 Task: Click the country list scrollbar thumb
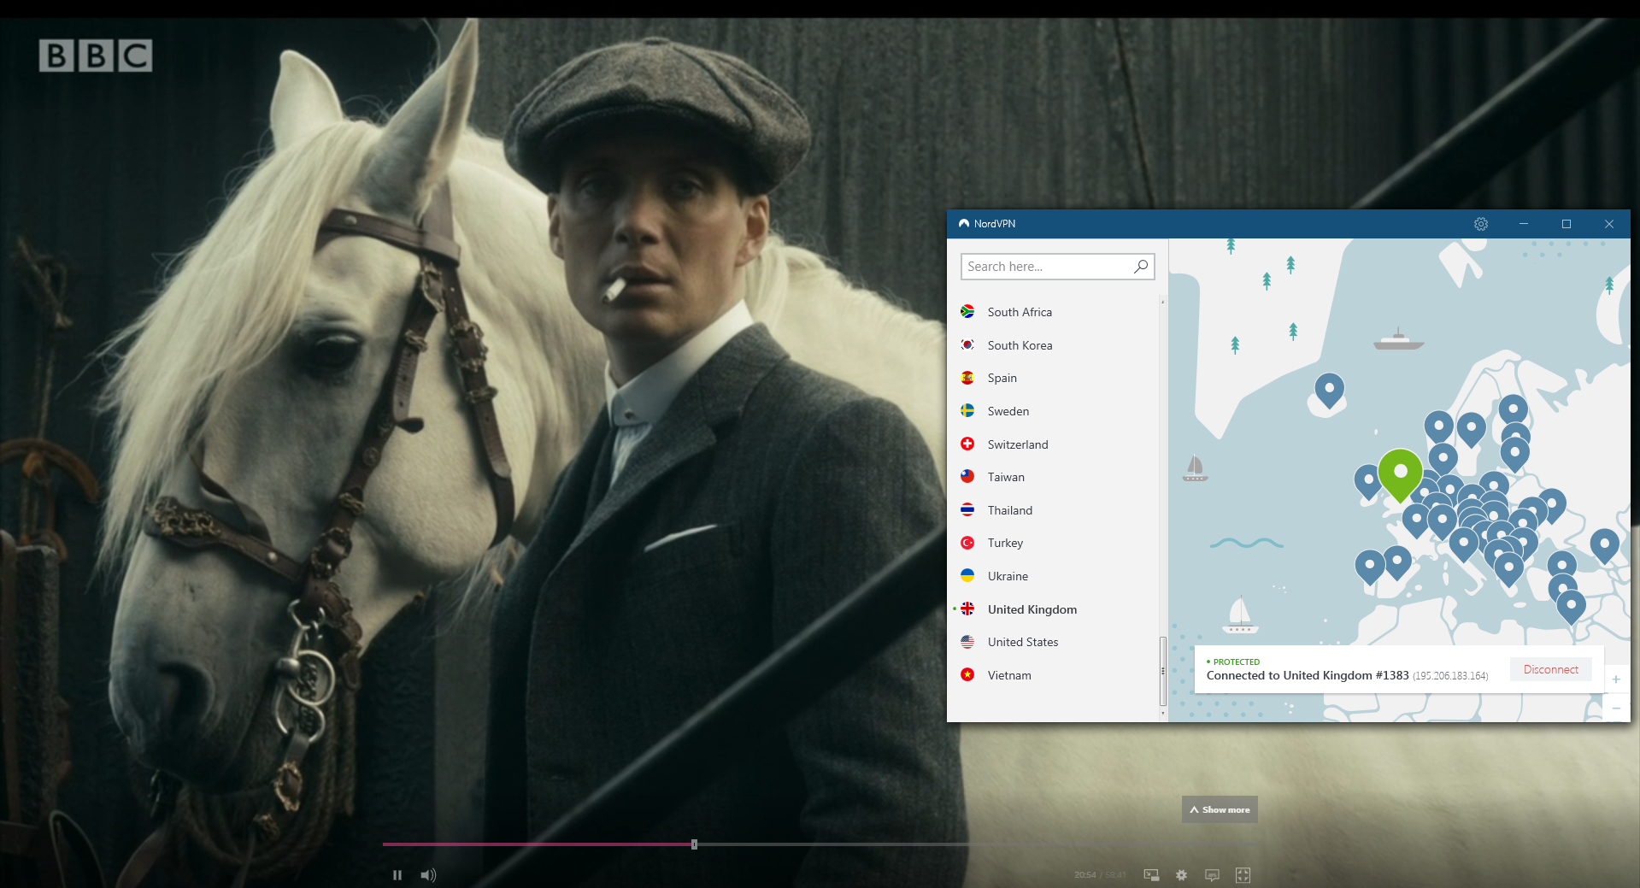1162,672
